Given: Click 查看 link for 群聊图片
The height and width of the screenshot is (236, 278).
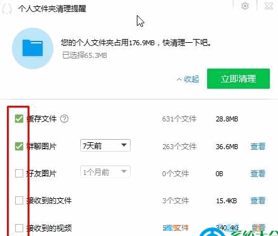Looking at the screenshot, I should point(258,146).
